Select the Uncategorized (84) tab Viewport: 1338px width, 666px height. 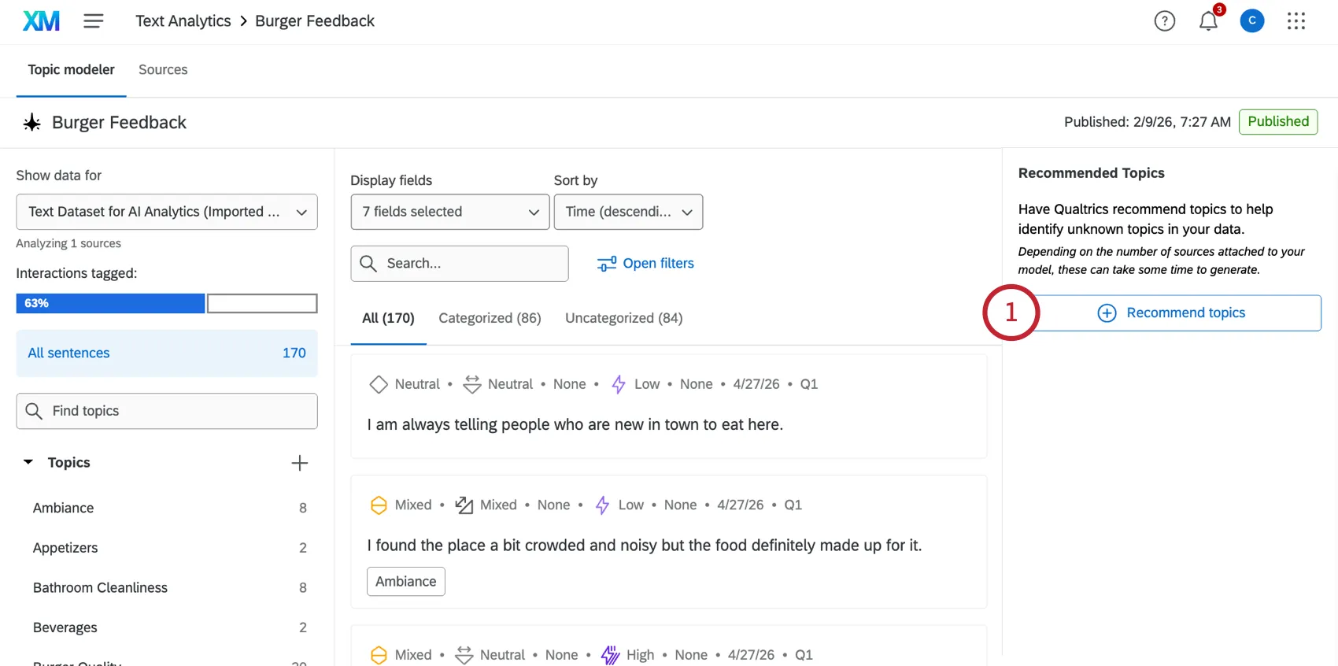click(623, 318)
